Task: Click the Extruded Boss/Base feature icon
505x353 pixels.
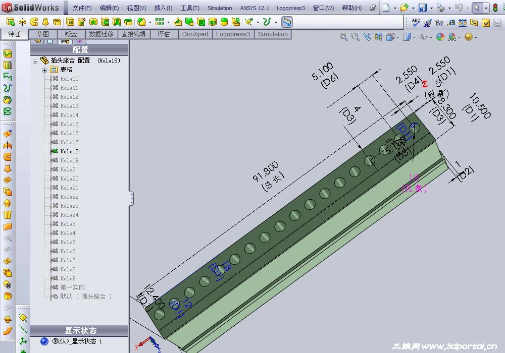Action: tap(10, 22)
